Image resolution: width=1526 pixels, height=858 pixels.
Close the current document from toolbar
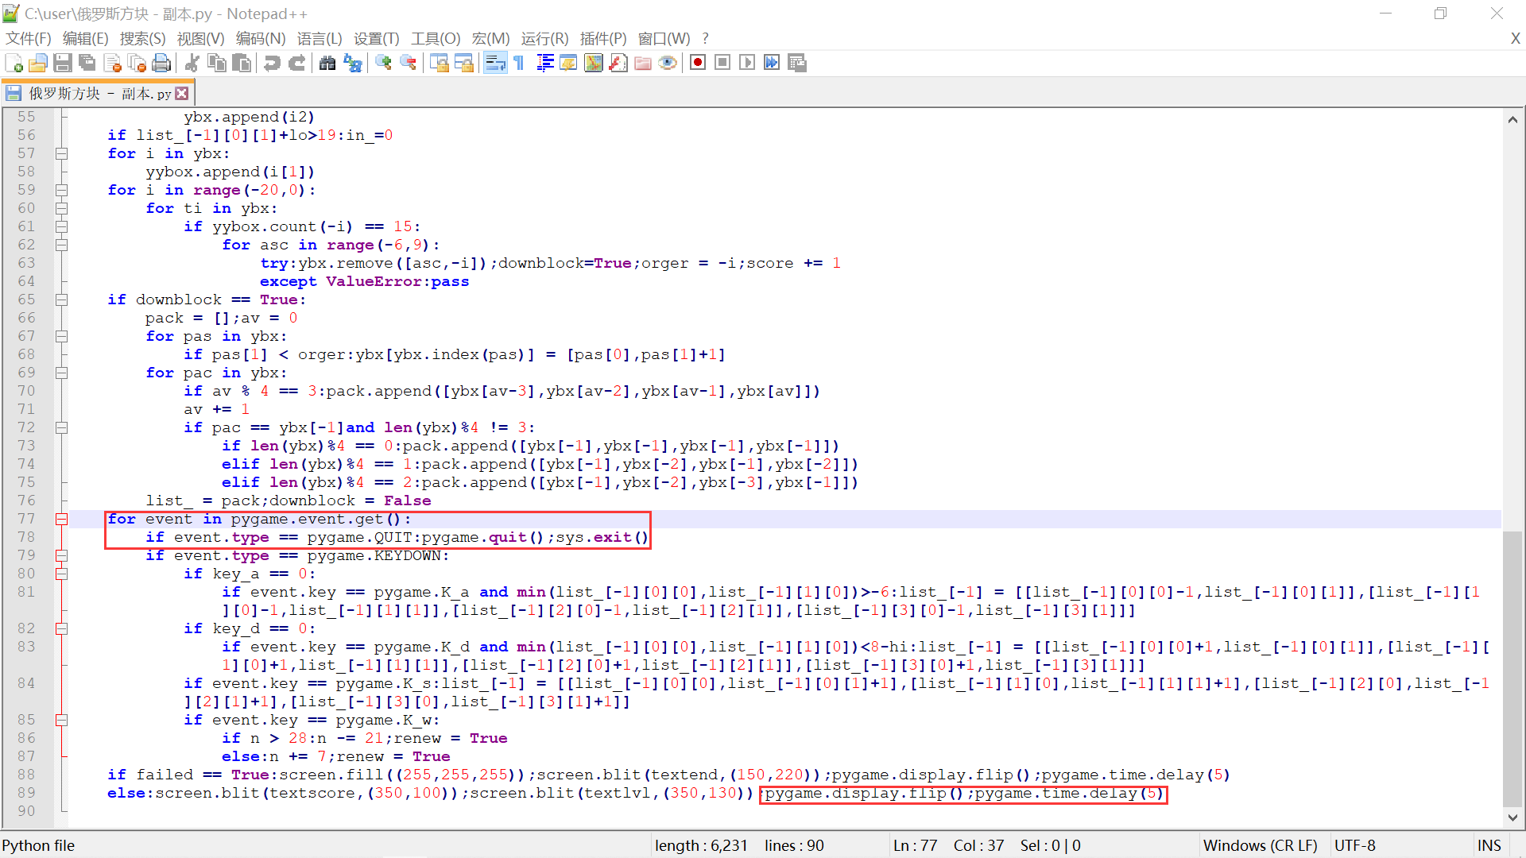[x=112, y=63]
